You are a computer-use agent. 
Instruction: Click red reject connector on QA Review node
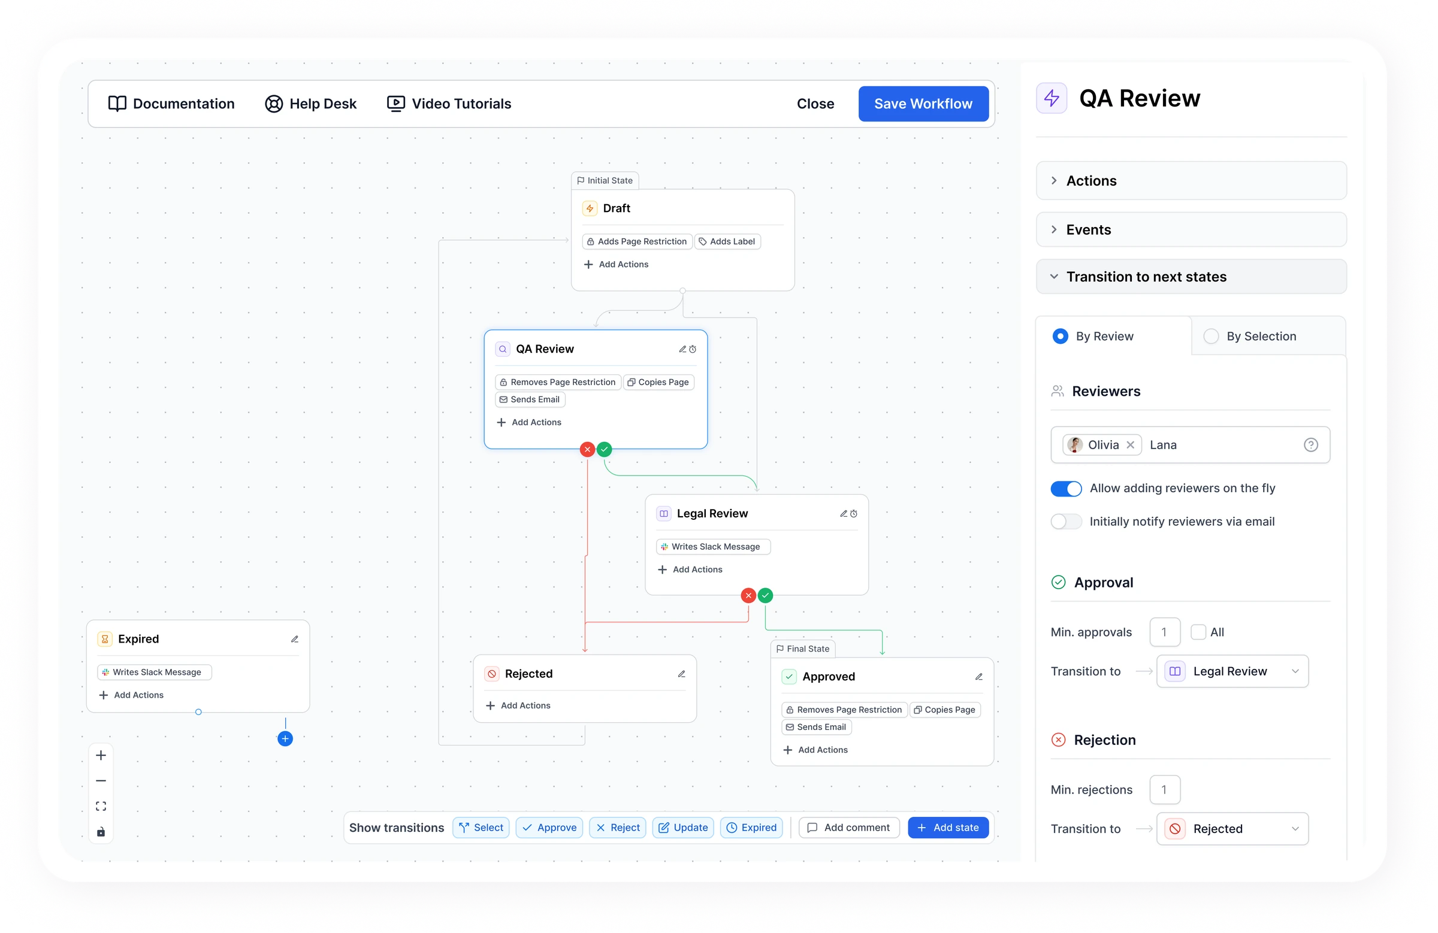[x=587, y=449]
